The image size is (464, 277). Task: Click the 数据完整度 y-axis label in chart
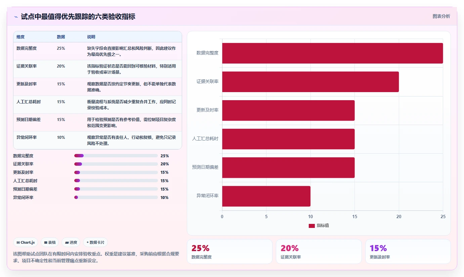(x=207, y=53)
